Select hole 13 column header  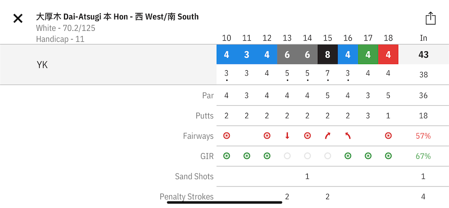[x=287, y=38]
